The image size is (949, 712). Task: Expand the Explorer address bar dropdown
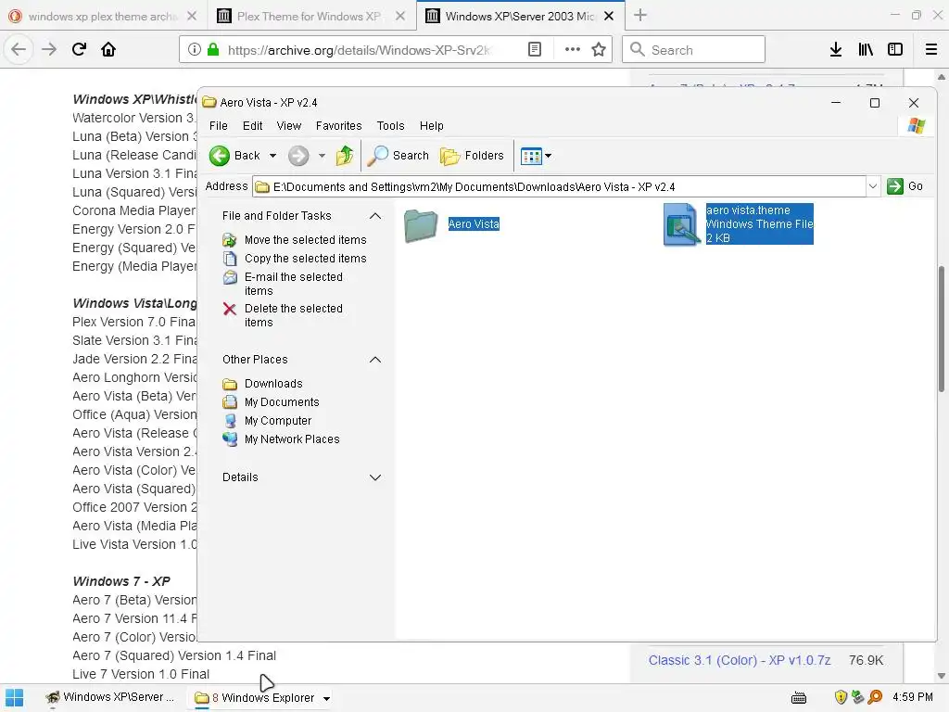point(873,186)
